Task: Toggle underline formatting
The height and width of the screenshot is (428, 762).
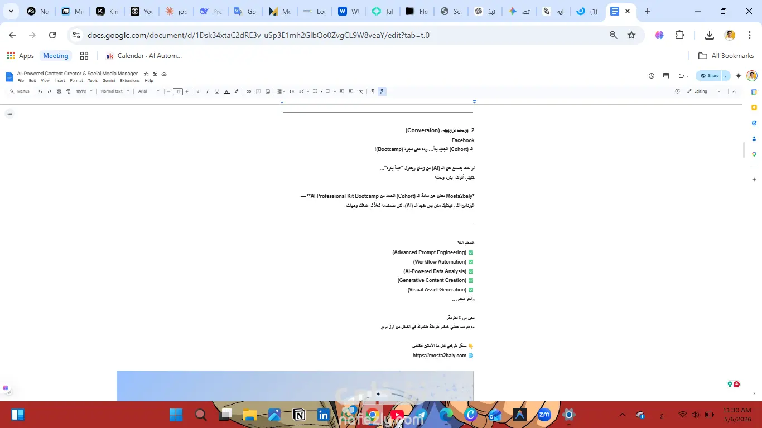Action: pyautogui.click(x=216, y=91)
